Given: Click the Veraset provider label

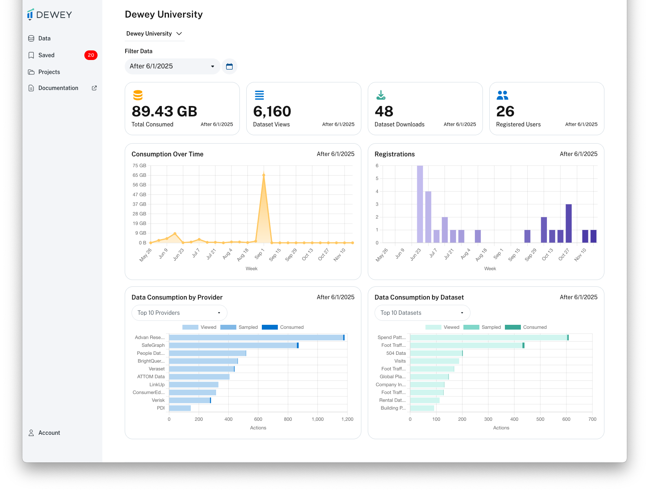Looking at the screenshot, I should coord(157,369).
